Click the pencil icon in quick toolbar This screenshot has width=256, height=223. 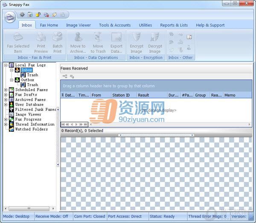(x=54, y=14)
